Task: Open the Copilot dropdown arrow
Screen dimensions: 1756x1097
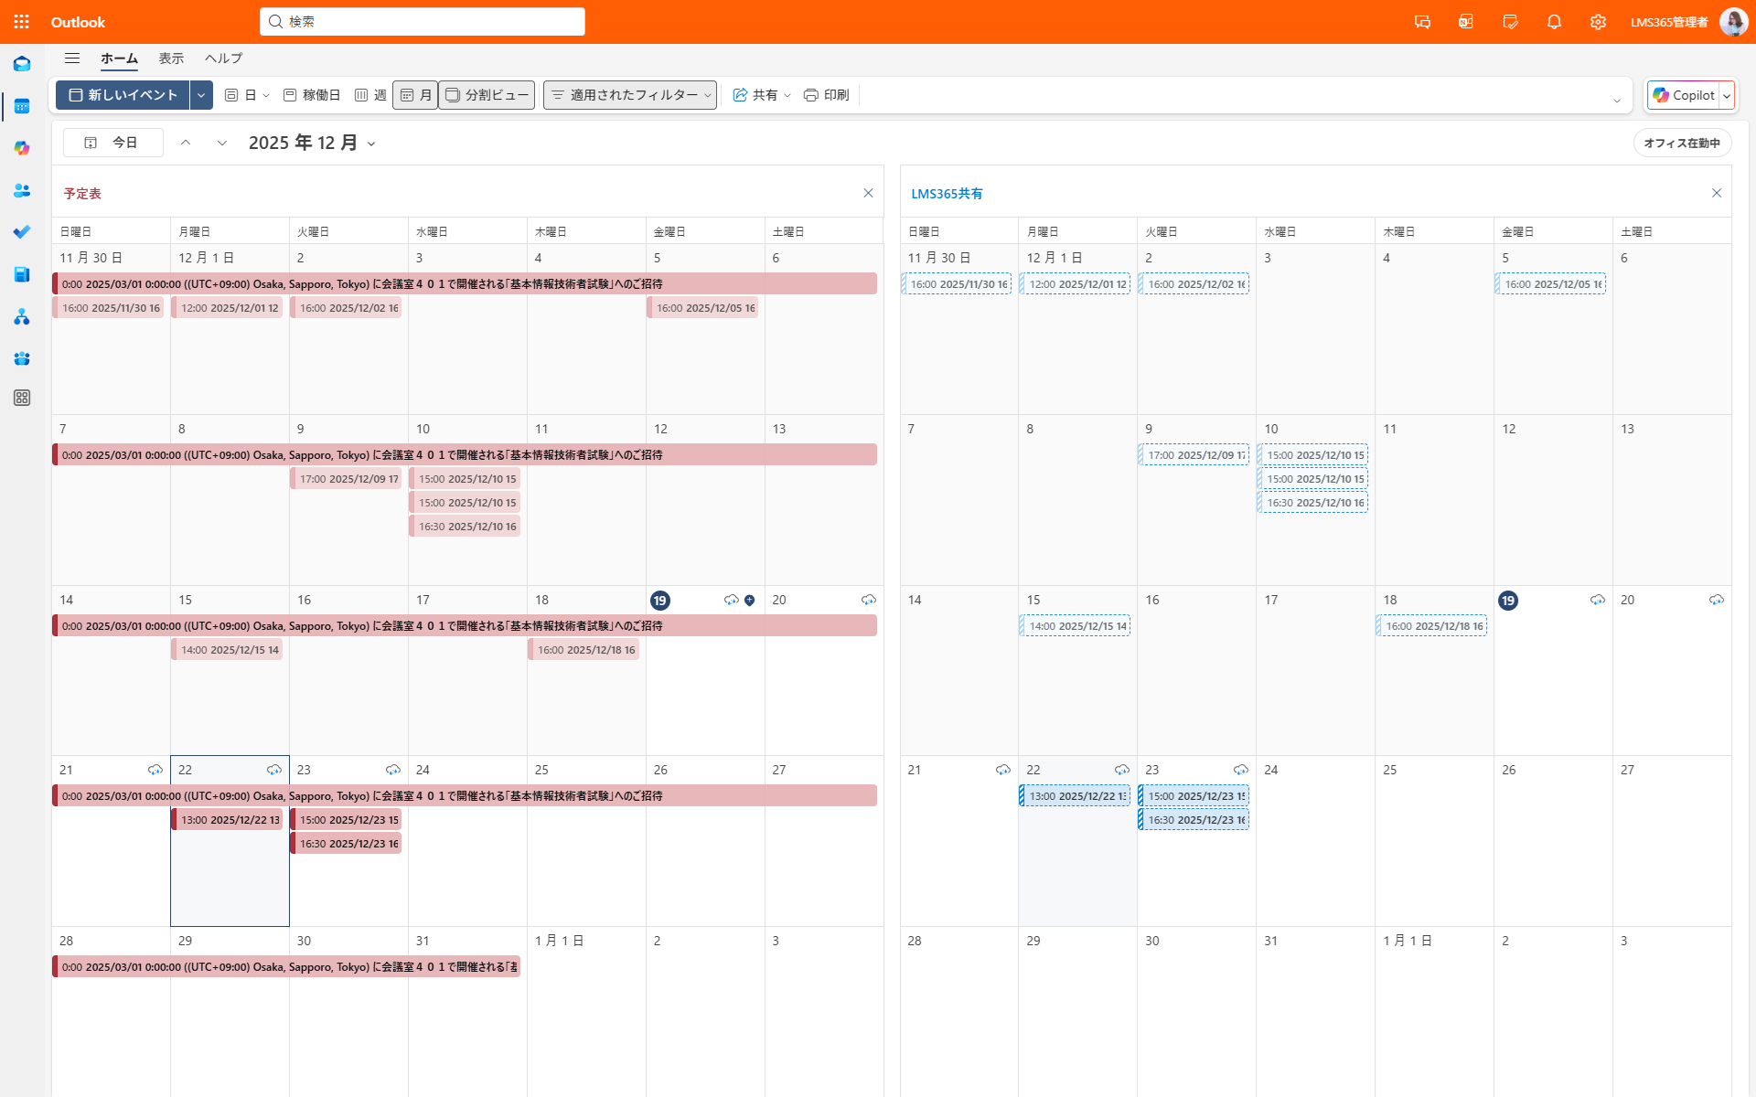Action: click(1727, 95)
